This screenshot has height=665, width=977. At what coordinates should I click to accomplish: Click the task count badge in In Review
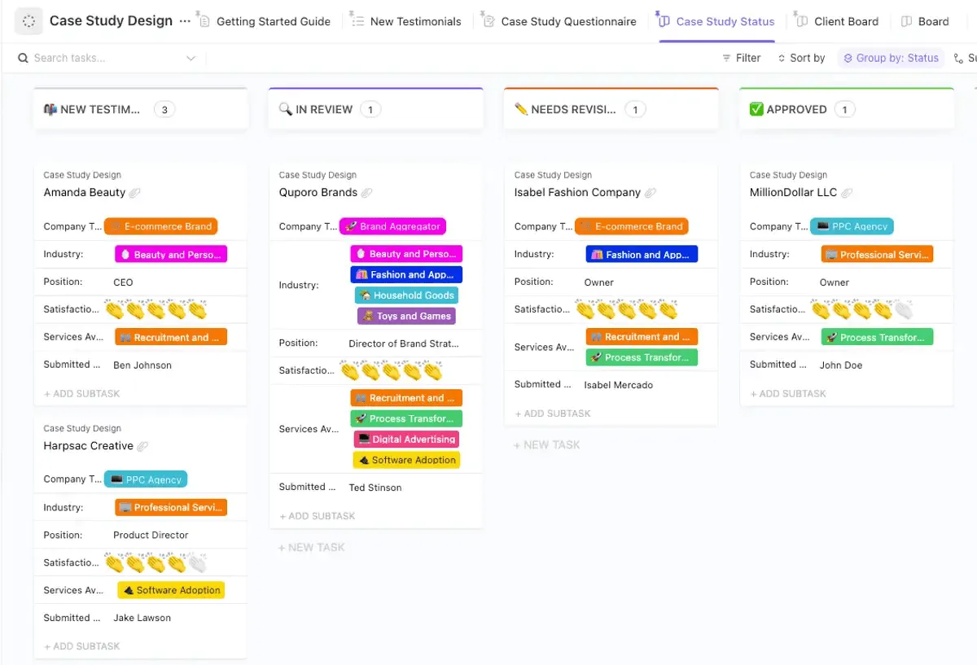coord(370,109)
